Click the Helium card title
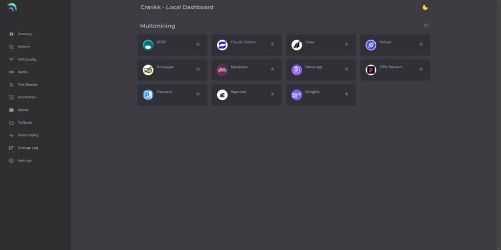 [x=386, y=42]
